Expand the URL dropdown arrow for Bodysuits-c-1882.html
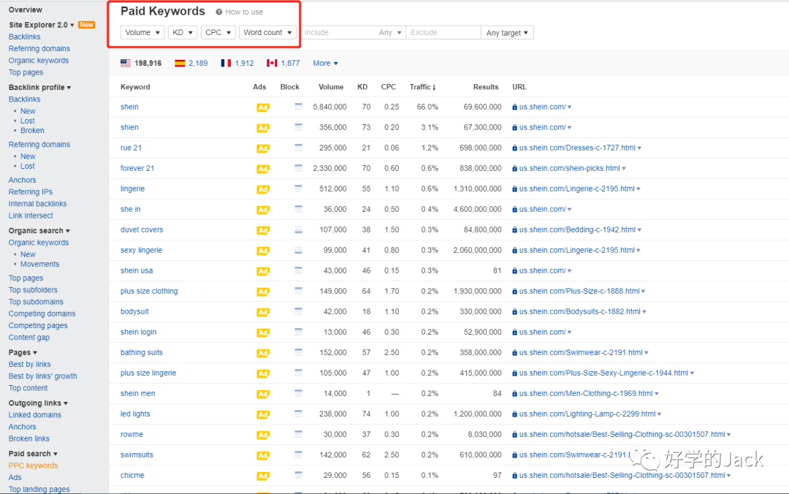The height and width of the screenshot is (494, 789). point(644,312)
